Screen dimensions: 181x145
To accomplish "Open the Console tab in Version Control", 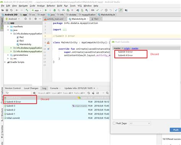I will tap(54, 88).
